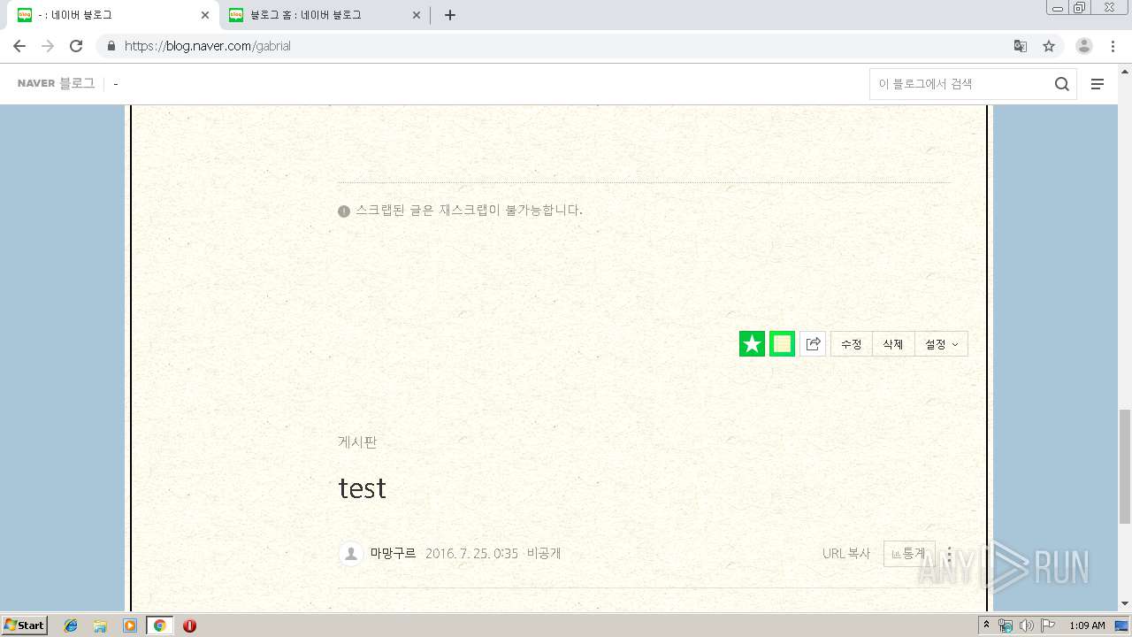Close the 블로그 홈 tab
This screenshot has height=637, width=1132.
[x=417, y=15]
